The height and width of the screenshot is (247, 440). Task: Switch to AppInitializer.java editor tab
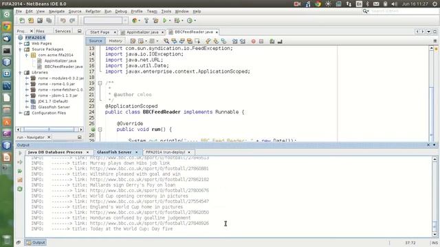point(142,32)
